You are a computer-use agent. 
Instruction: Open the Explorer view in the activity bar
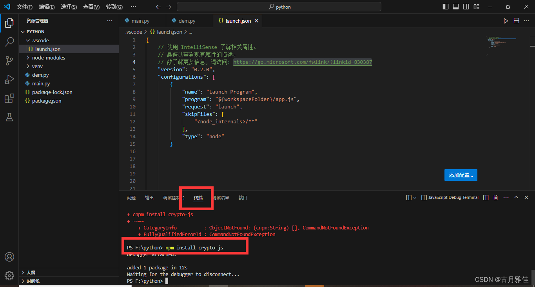tap(9, 23)
